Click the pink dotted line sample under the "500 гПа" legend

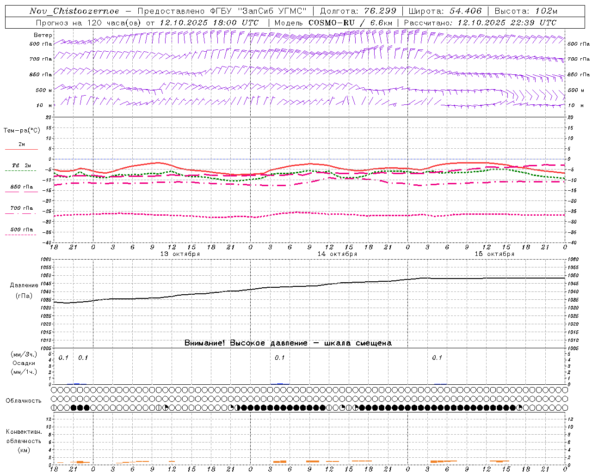20,235
